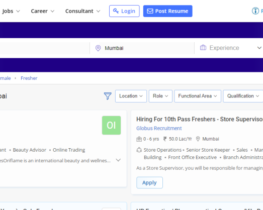Expand the Qualification filter
Screen dimensions: 263x210
click(x=243, y=96)
